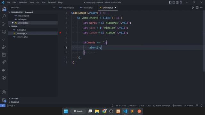
Task: Show errors and warnings problems count
Action: coord(11,106)
